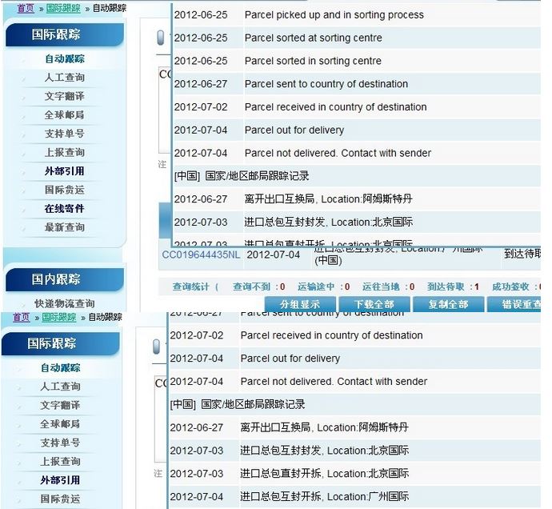Open tracking number CC019644435NL
Screen dimensions: 552x509
(201, 254)
